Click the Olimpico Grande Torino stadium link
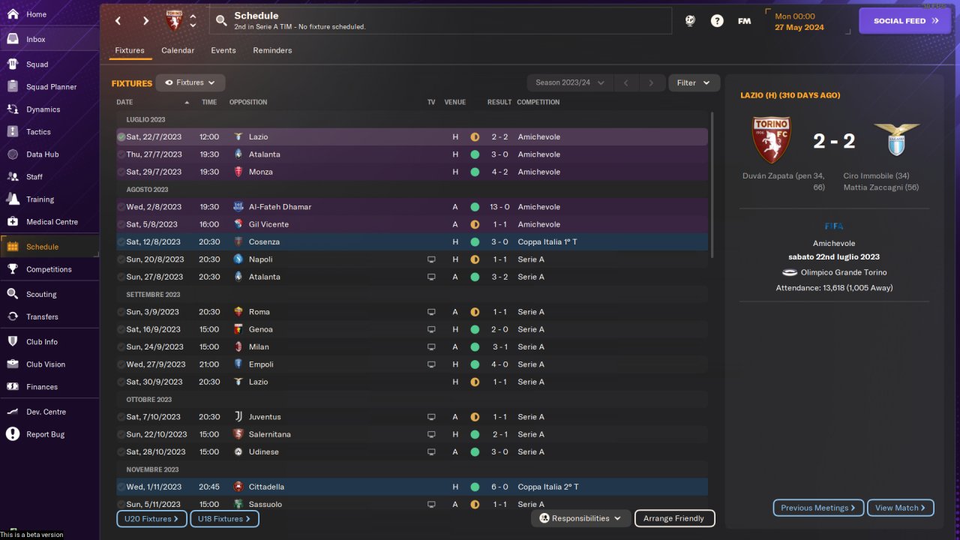This screenshot has width=960, height=540. pos(844,272)
